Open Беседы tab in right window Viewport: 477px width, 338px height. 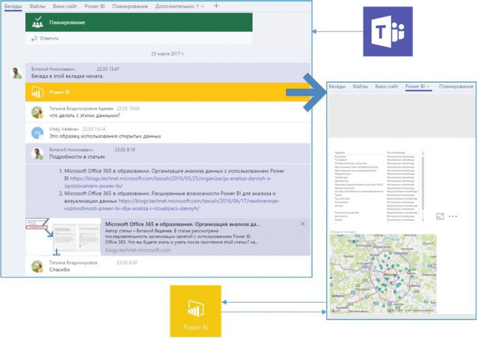(x=337, y=87)
